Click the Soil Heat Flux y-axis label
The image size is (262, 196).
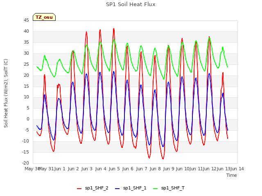(x=6, y=93)
